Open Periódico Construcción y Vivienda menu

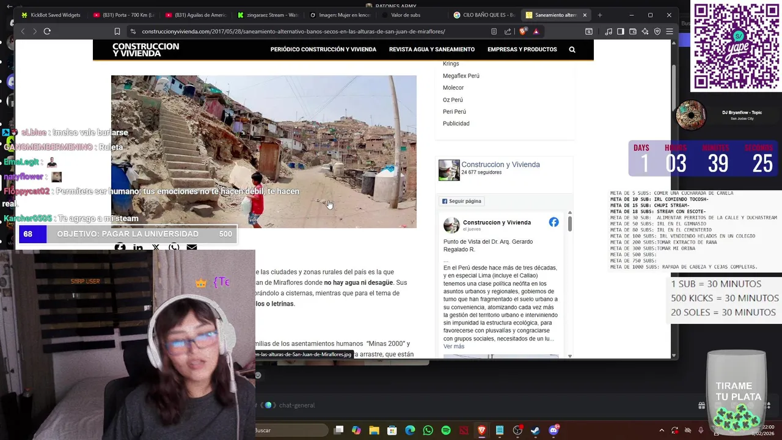click(x=323, y=50)
